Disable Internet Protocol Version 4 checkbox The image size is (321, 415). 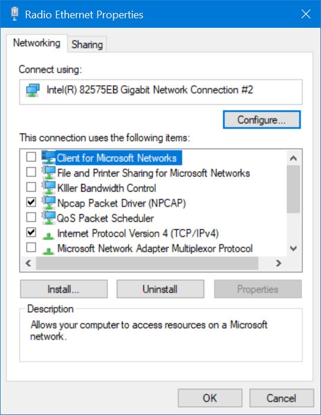pos(31,232)
